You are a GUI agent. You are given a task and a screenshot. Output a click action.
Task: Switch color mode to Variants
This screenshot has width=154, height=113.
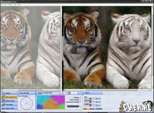point(99,109)
